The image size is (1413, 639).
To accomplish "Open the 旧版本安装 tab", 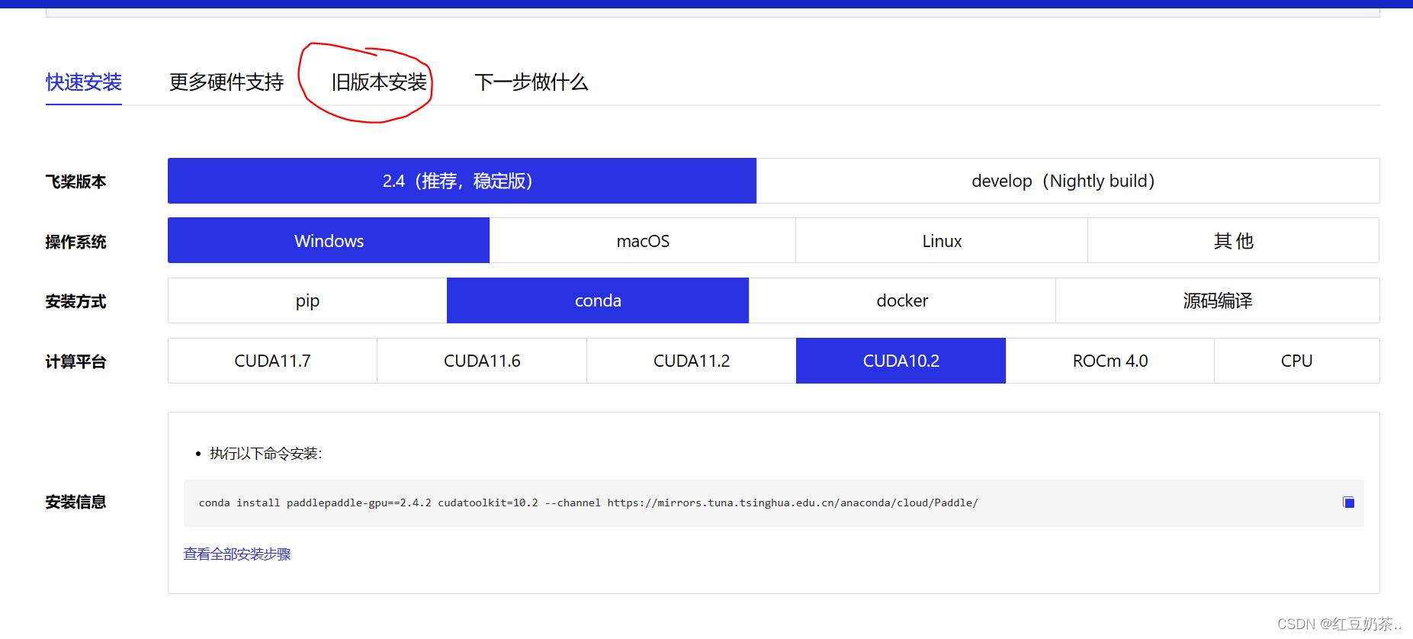I will 379,82.
